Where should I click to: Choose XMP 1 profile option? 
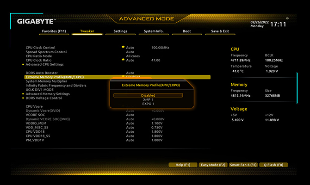[148, 99]
